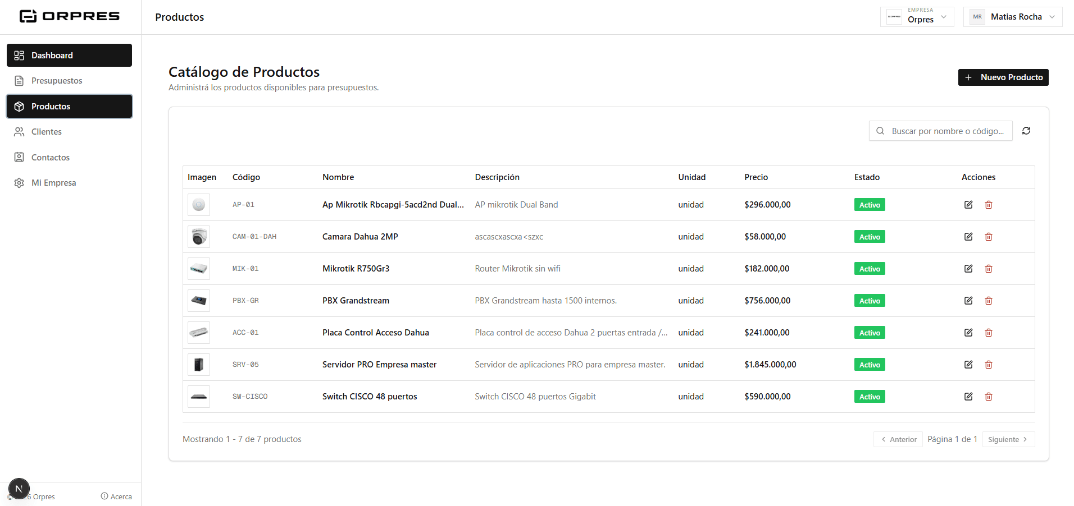Edit the PBX Grandstream product
The image size is (1074, 506).
coord(968,301)
